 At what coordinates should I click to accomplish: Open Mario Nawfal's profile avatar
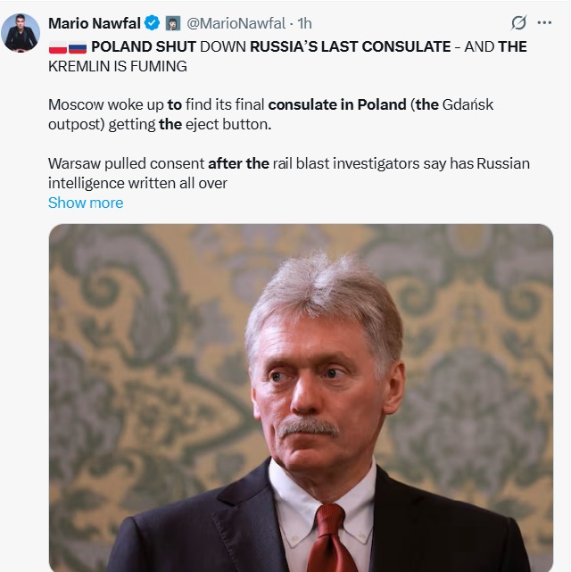(21, 33)
